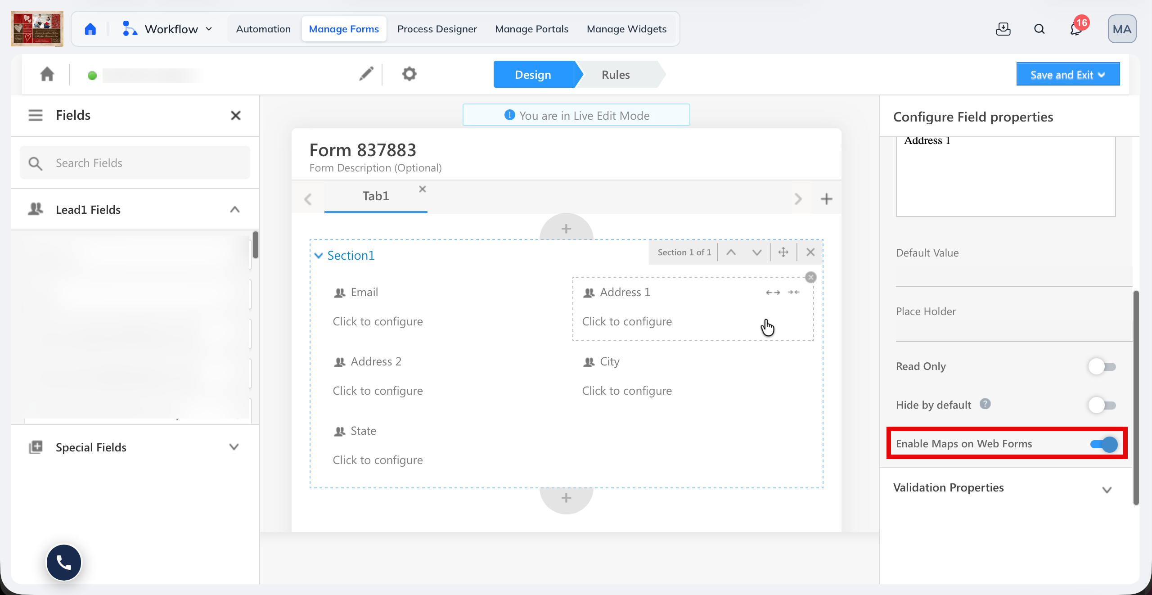The image size is (1152, 595).
Task: Open the Hide by default help icon
Action: 985,404
